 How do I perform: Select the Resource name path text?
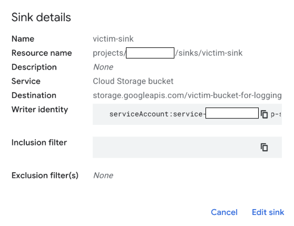[x=168, y=53]
